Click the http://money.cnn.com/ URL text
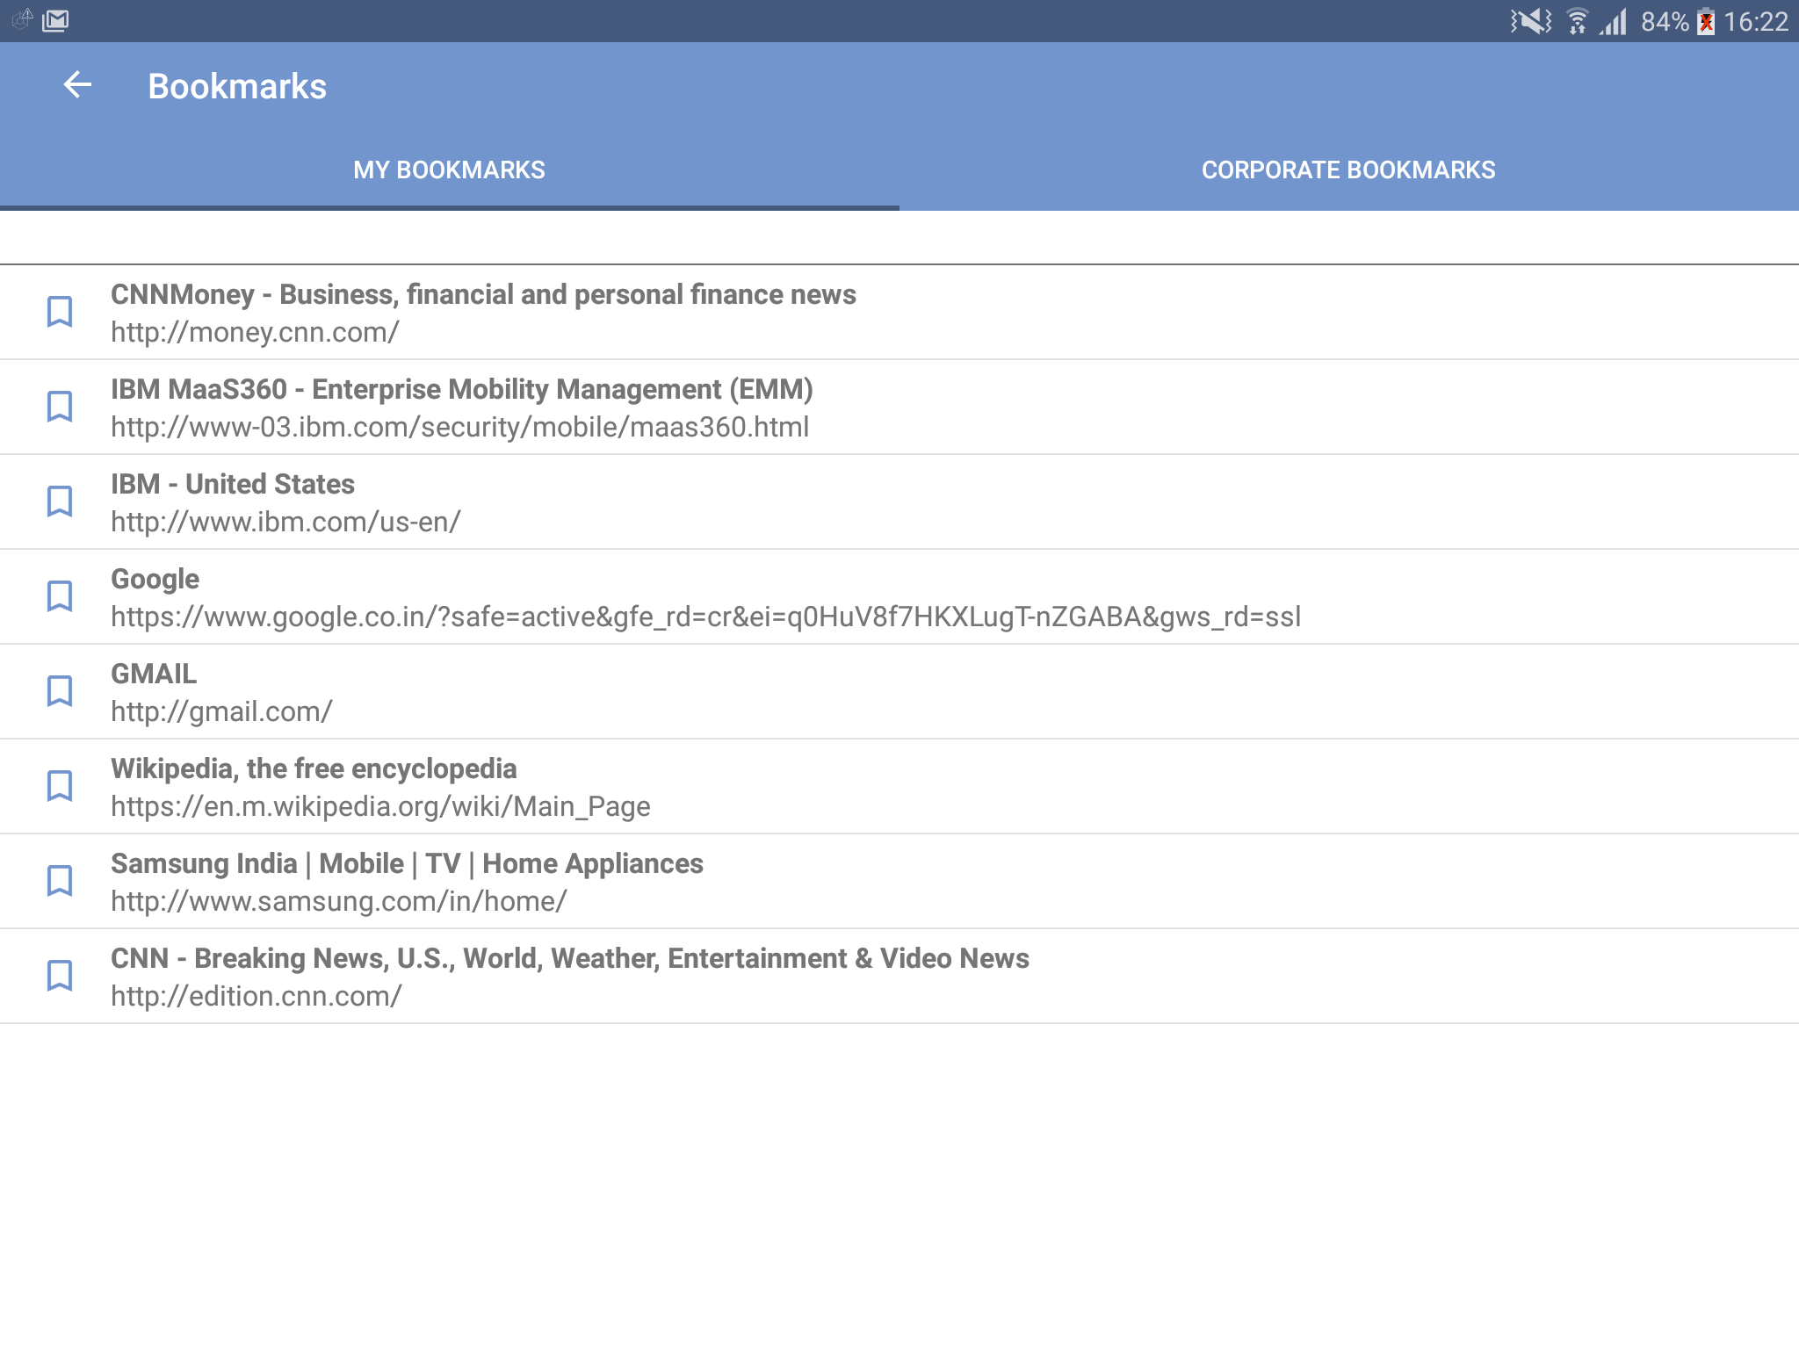 click(255, 333)
